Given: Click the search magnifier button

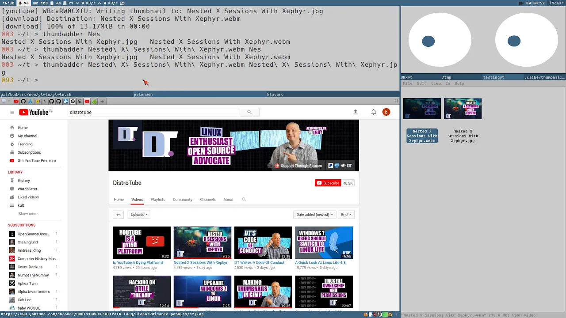Looking at the screenshot, I should point(249,112).
